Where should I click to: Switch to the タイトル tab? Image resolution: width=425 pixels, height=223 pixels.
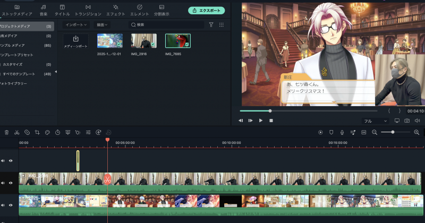62,10
